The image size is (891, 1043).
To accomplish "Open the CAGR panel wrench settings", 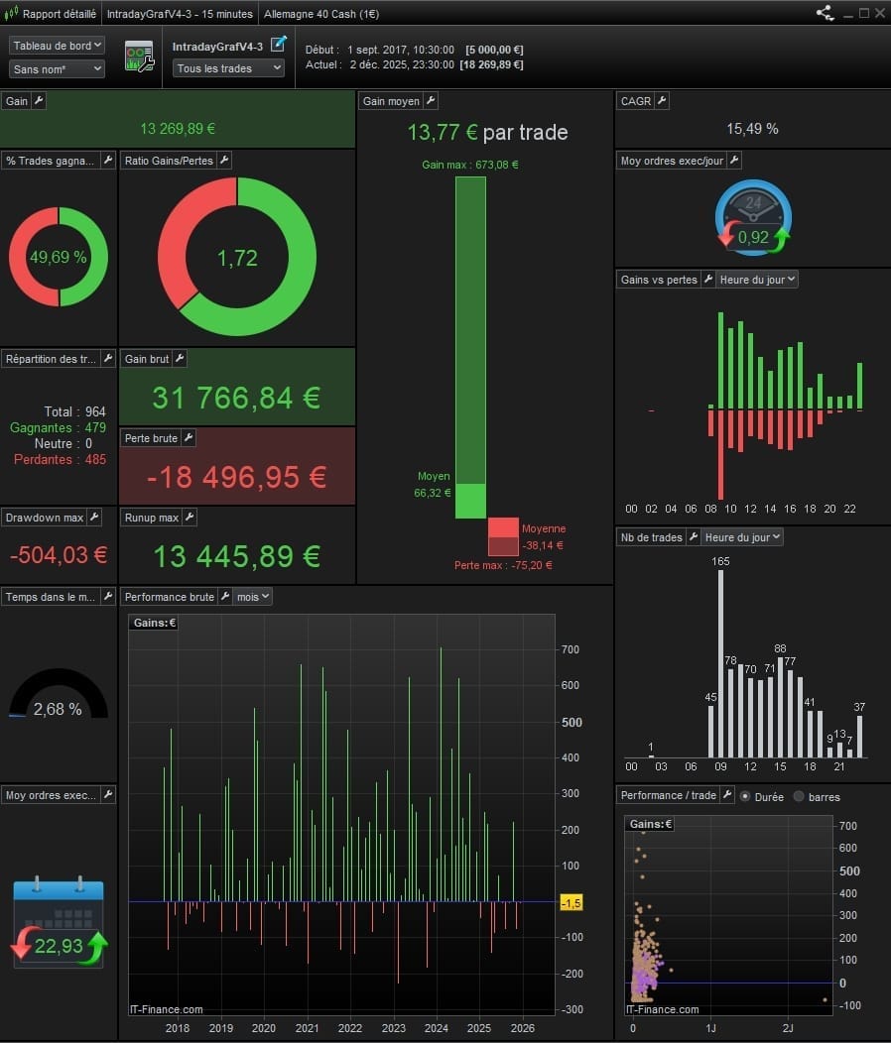I will [662, 101].
